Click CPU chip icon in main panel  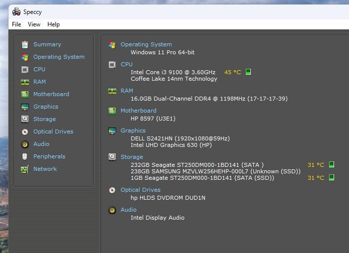[112, 65]
